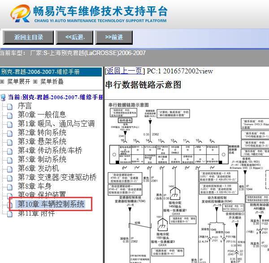
Task: Click the 别克-君越-2006-2007-维修手册 panel header
Action: [51, 72]
